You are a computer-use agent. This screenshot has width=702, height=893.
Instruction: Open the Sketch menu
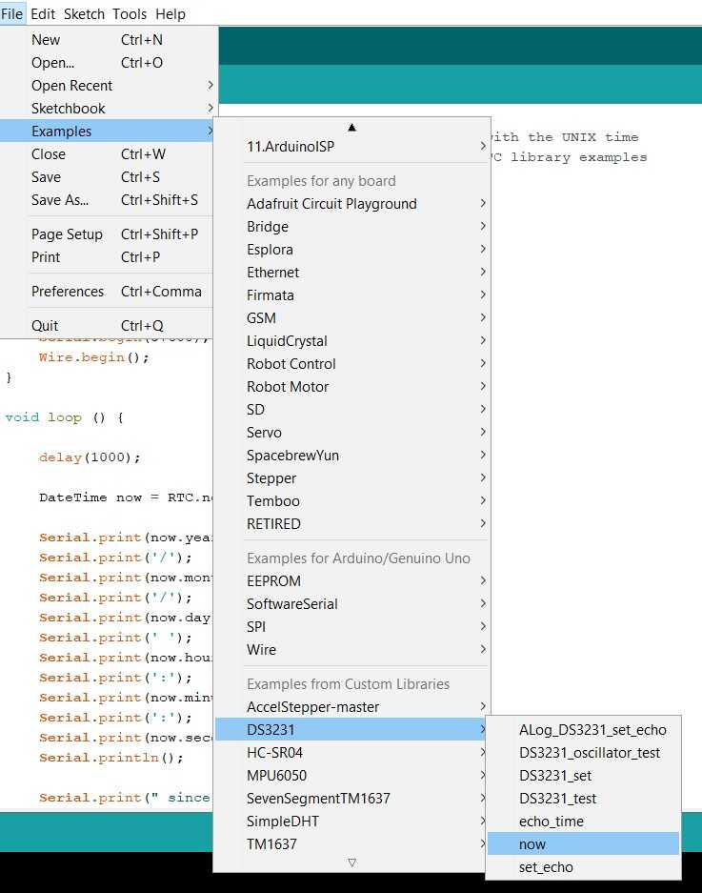[84, 14]
